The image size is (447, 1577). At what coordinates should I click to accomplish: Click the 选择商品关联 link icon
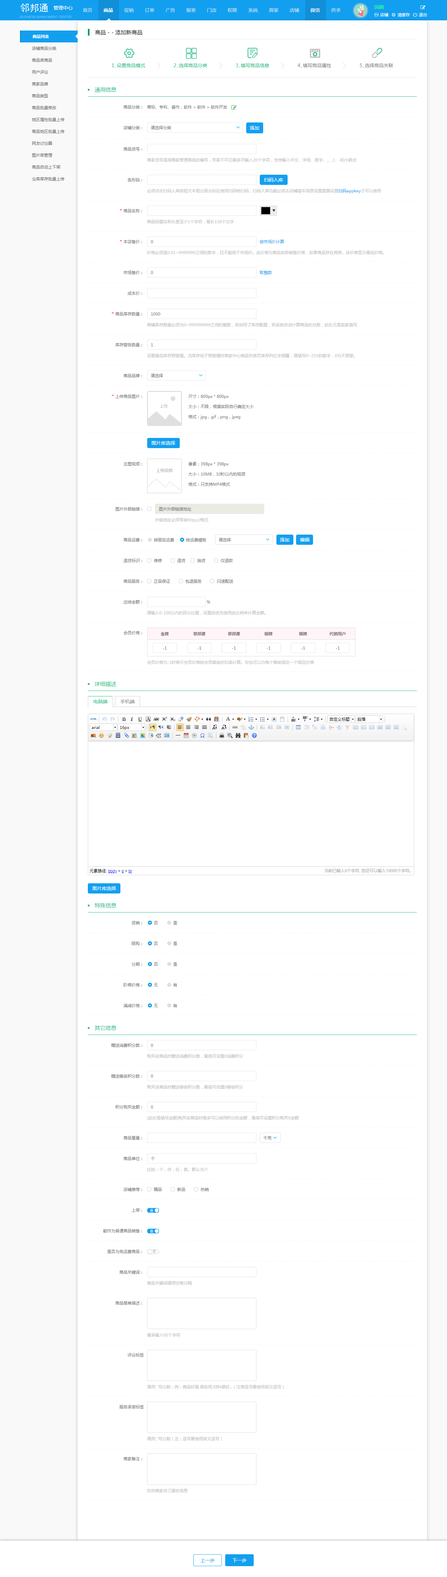(x=376, y=53)
